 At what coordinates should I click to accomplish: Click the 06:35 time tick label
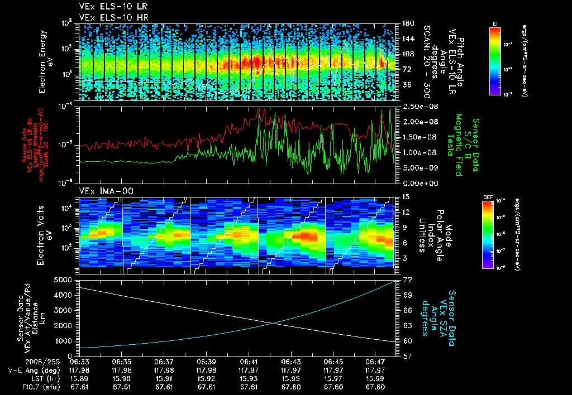121,362
